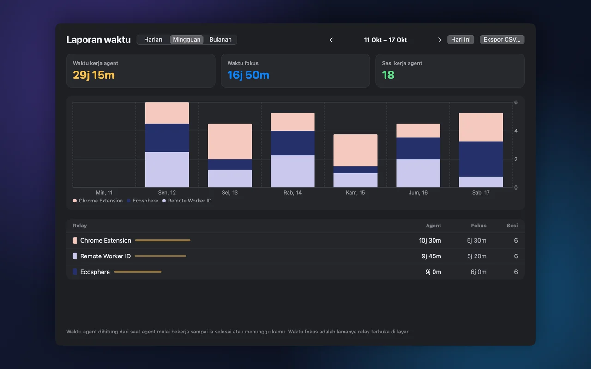Click Ecosphere legend dot under chart

pos(128,201)
